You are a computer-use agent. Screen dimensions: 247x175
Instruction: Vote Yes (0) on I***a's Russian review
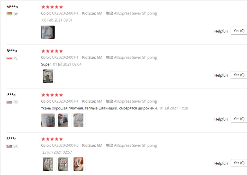239,119
